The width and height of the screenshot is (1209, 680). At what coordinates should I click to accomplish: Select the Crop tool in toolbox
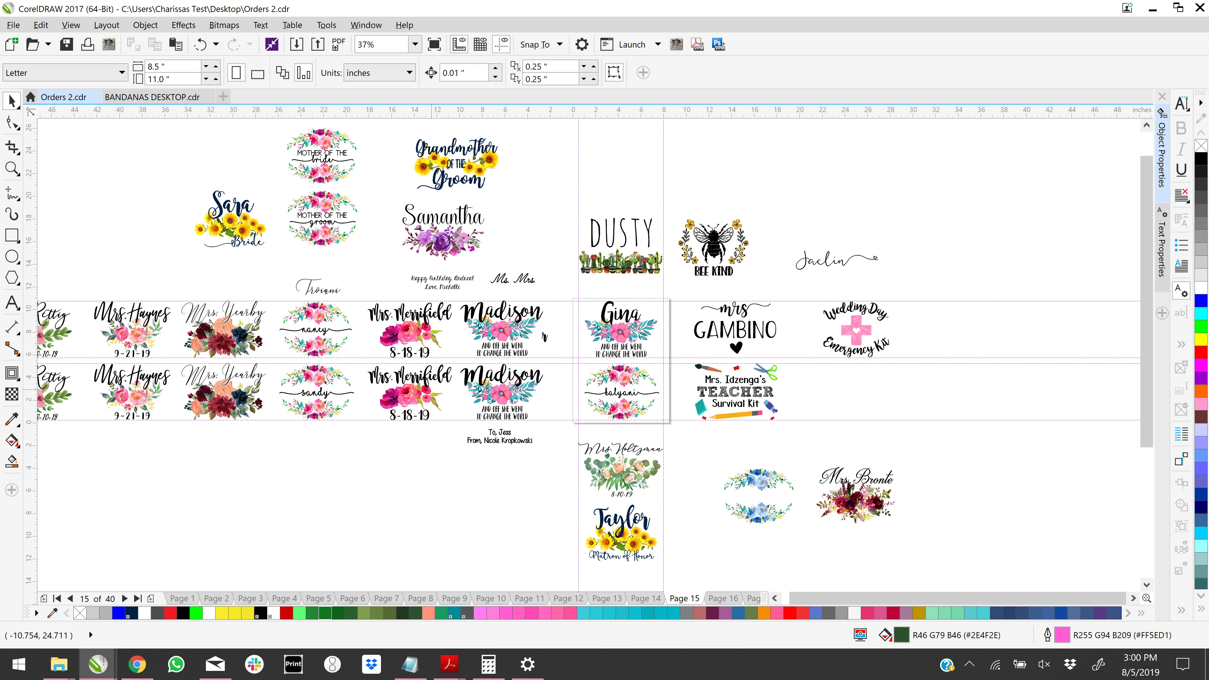point(12,147)
